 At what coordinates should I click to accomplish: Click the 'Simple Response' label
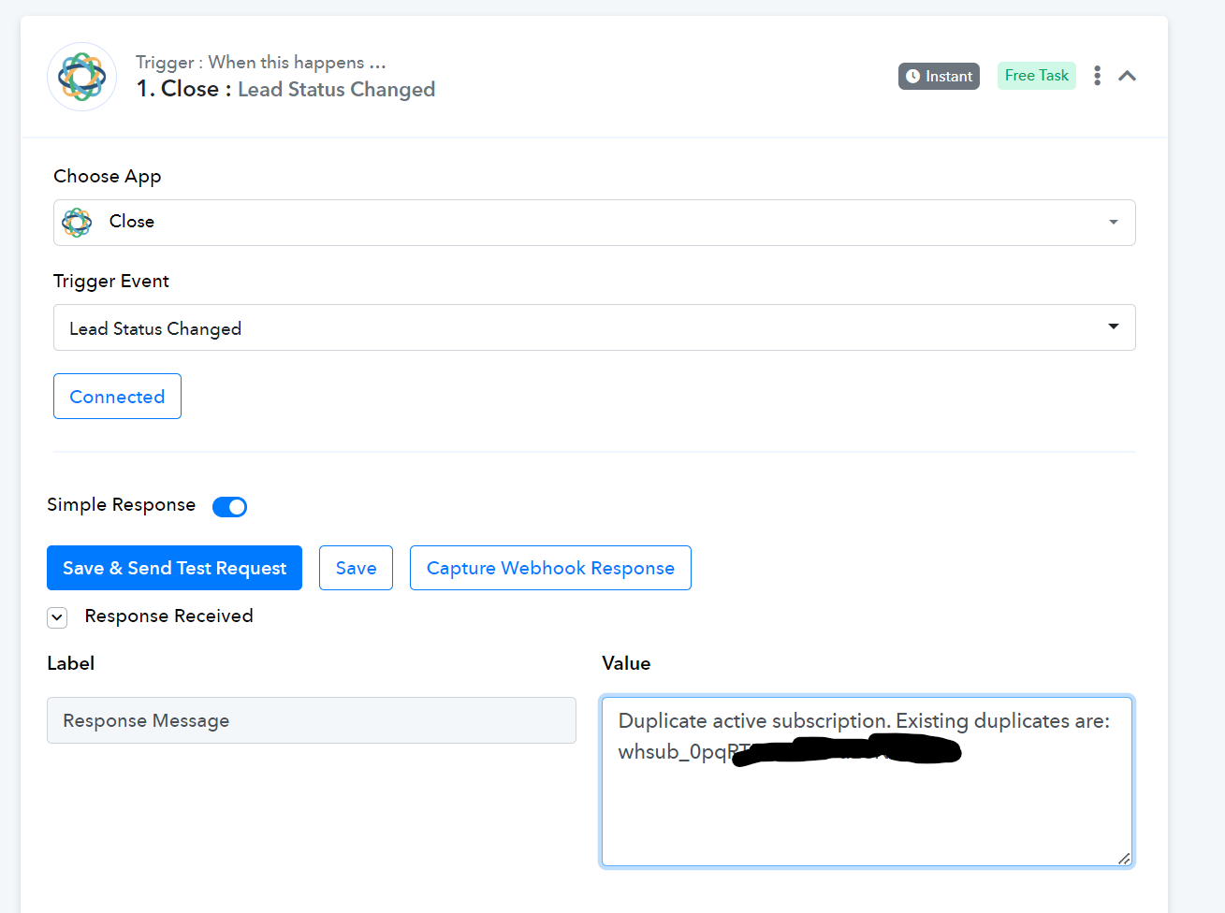tap(122, 505)
